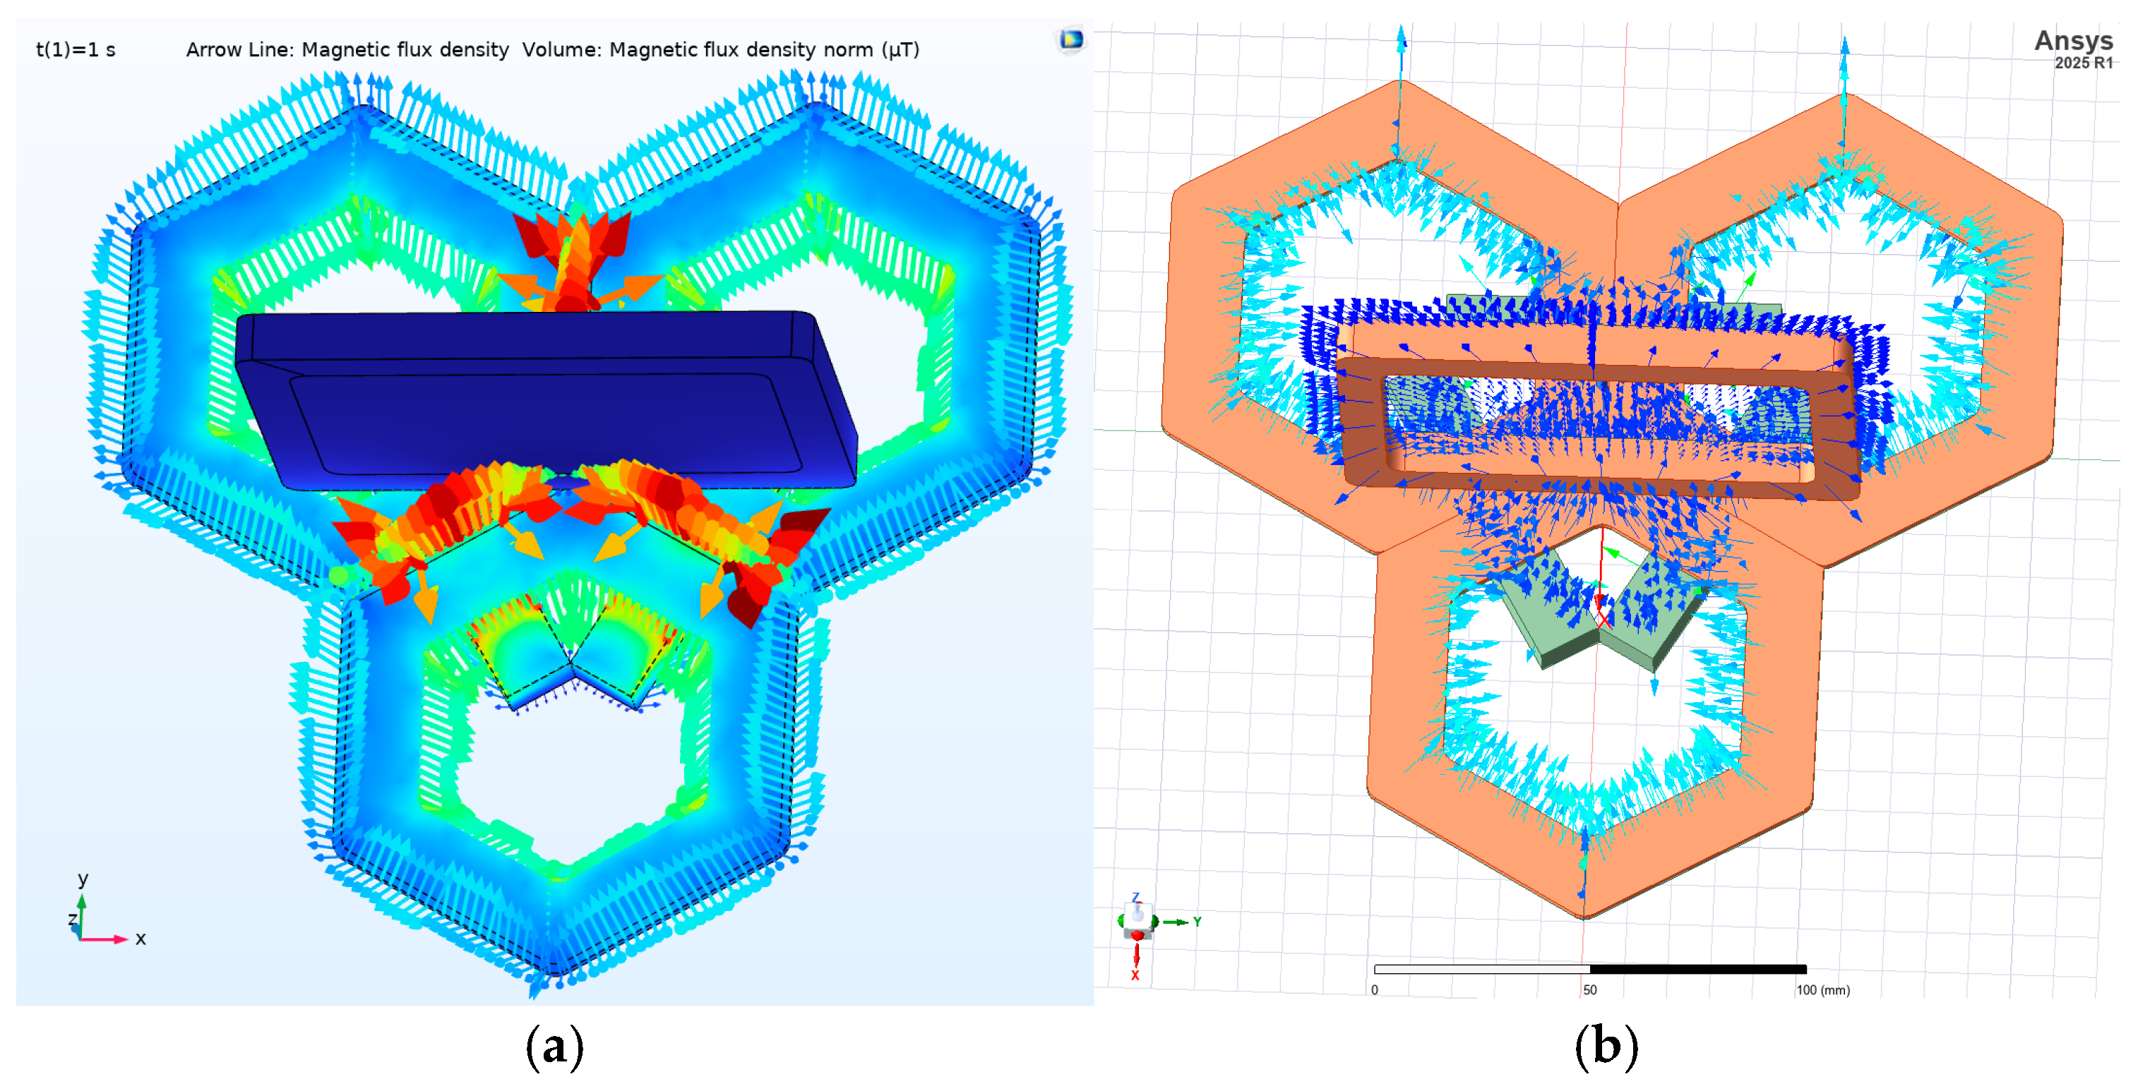
Task: Click the COMSOL logo icon in the plot corner
Action: [x=1070, y=39]
